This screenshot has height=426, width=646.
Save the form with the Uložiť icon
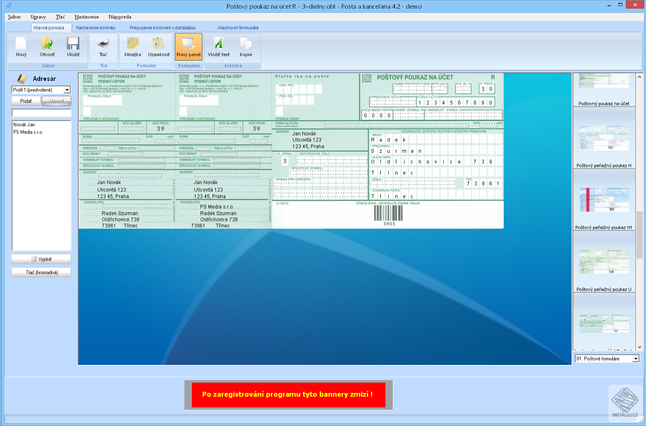(73, 47)
